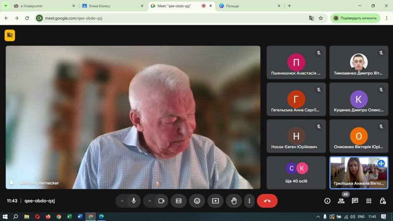The width and height of the screenshot is (393, 221).
Task: Click the present screen icon
Action: pos(215,201)
